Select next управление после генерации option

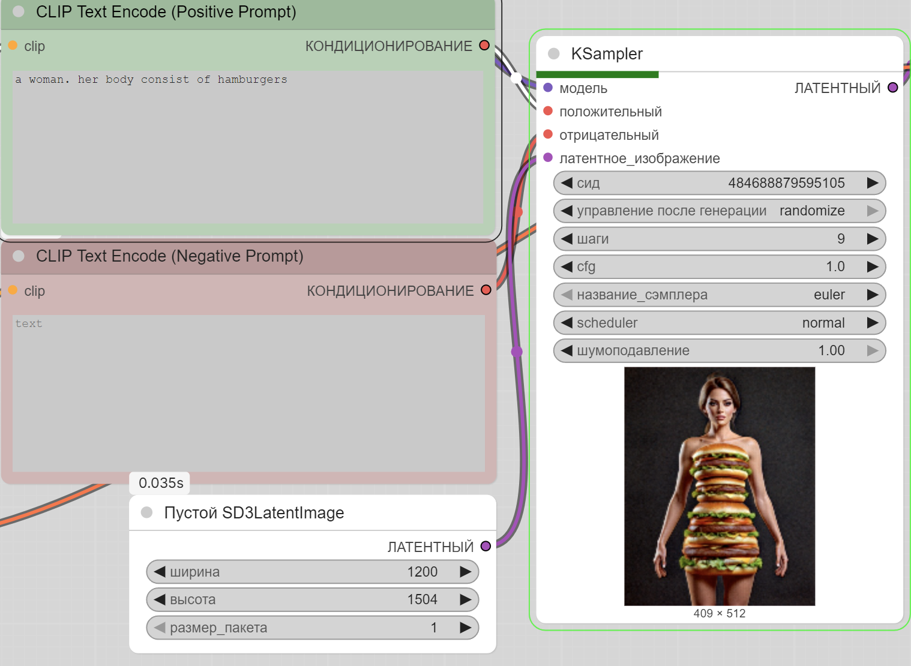click(873, 211)
